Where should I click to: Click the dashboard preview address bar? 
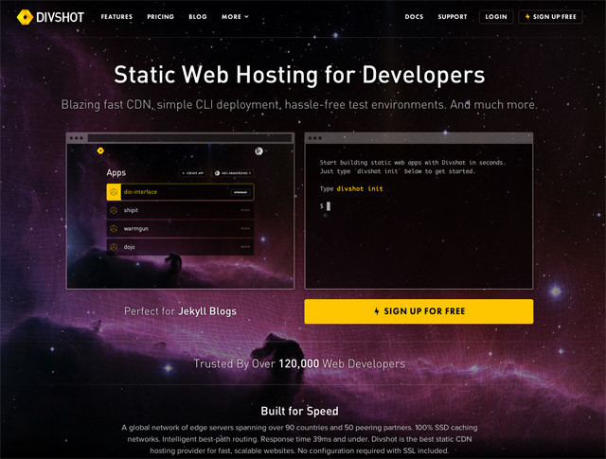point(189,138)
